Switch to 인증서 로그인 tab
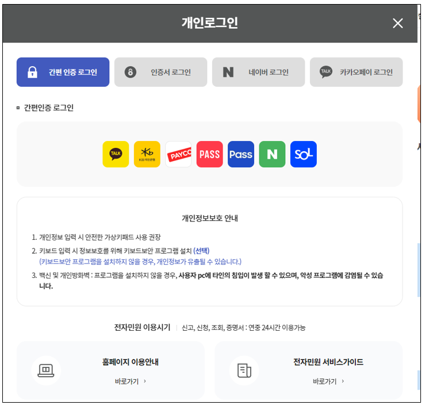This screenshot has height=405, width=425. (x=160, y=72)
